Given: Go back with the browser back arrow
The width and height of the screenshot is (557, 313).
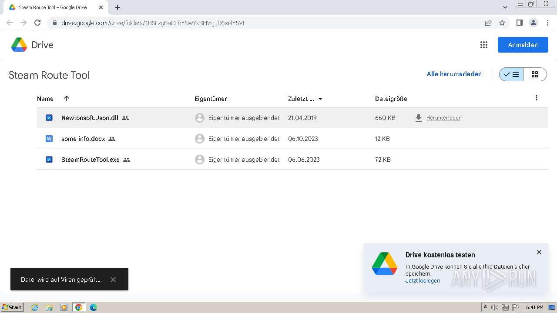Looking at the screenshot, I should coord(10,23).
